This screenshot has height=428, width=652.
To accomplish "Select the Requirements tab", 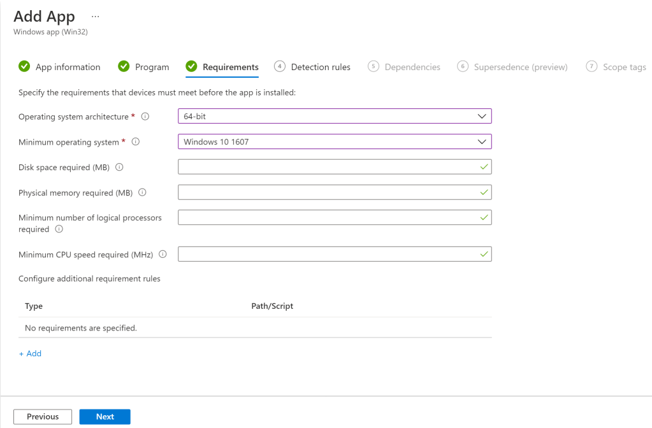I will point(230,67).
